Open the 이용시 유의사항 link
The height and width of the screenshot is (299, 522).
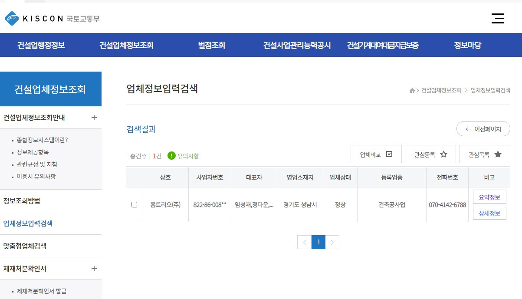(x=36, y=177)
